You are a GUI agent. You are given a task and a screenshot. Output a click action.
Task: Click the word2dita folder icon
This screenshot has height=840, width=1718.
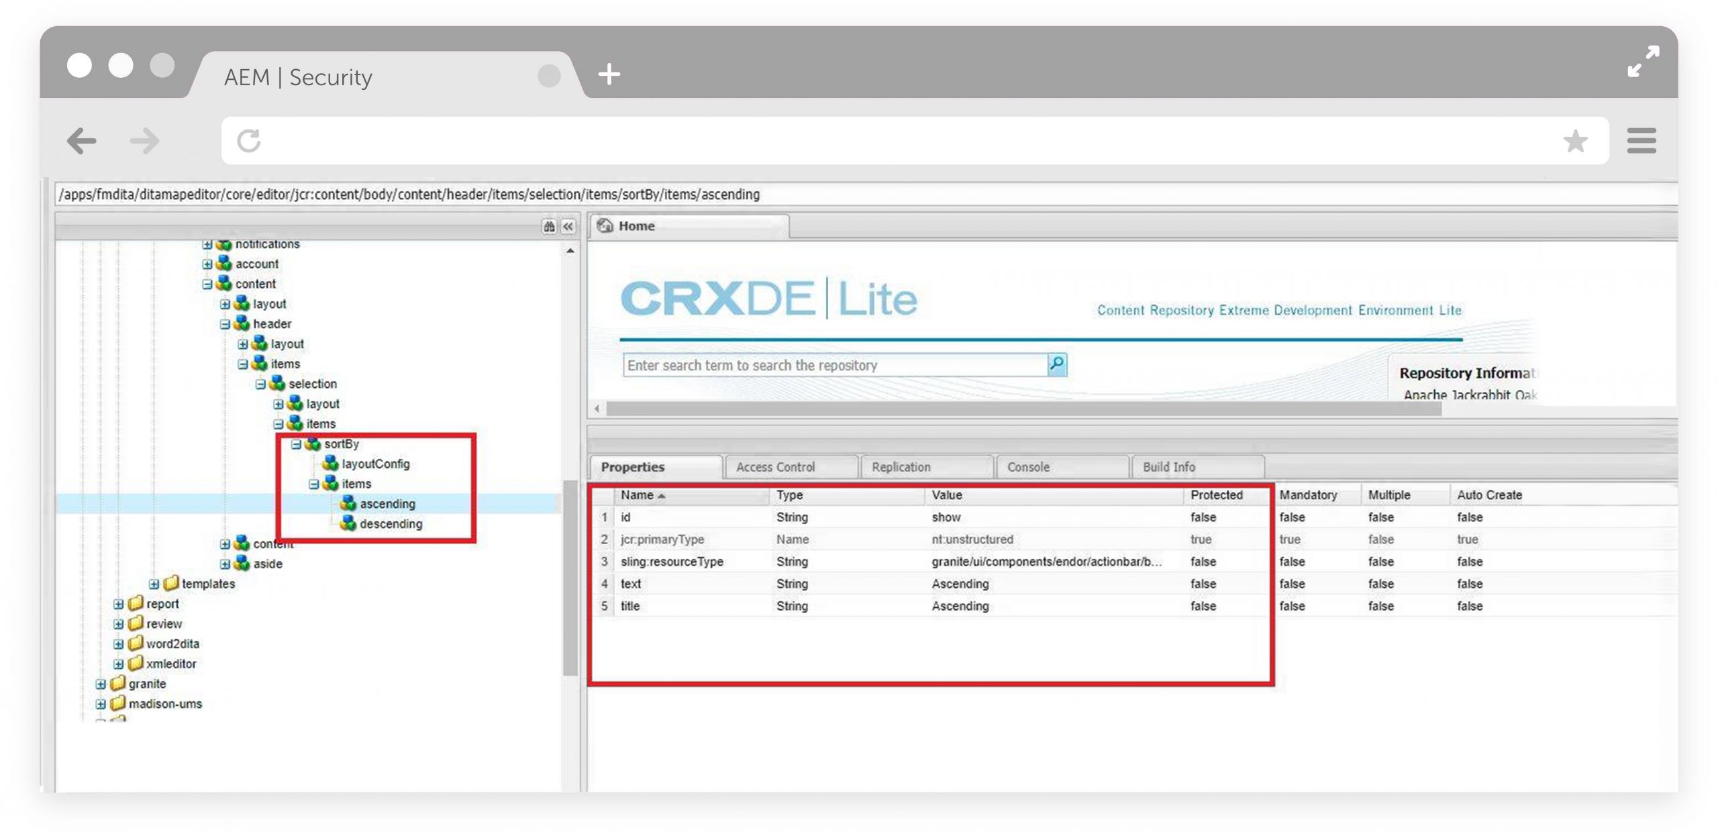[x=136, y=643]
